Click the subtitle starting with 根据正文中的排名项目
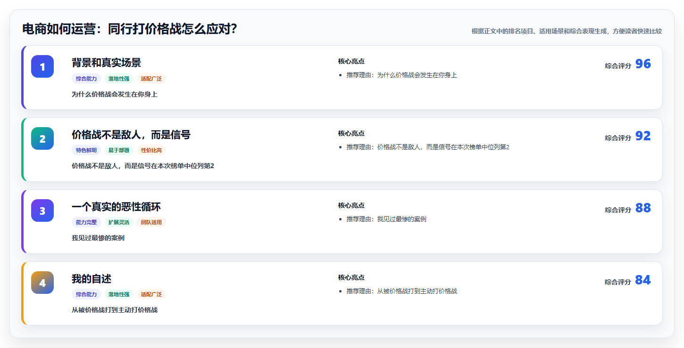This screenshot has width=684, height=348. coord(567,32)
